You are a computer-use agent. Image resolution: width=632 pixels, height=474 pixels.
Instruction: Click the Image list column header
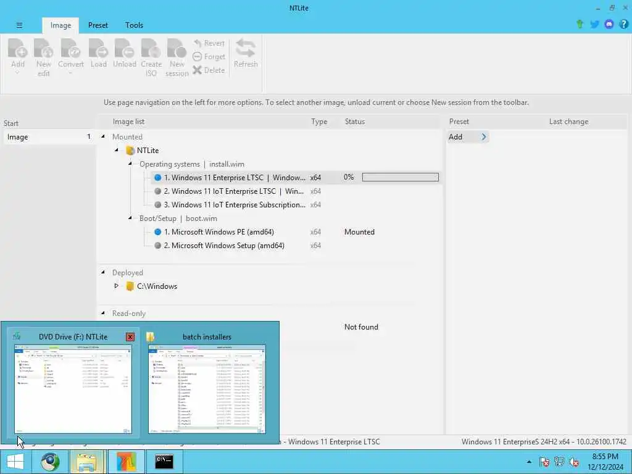click(x=128, y=122)
